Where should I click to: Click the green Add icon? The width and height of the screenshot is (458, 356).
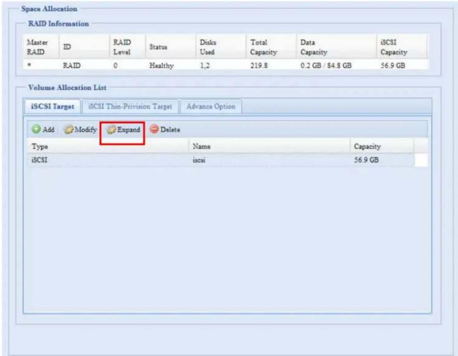coord(36,129)
